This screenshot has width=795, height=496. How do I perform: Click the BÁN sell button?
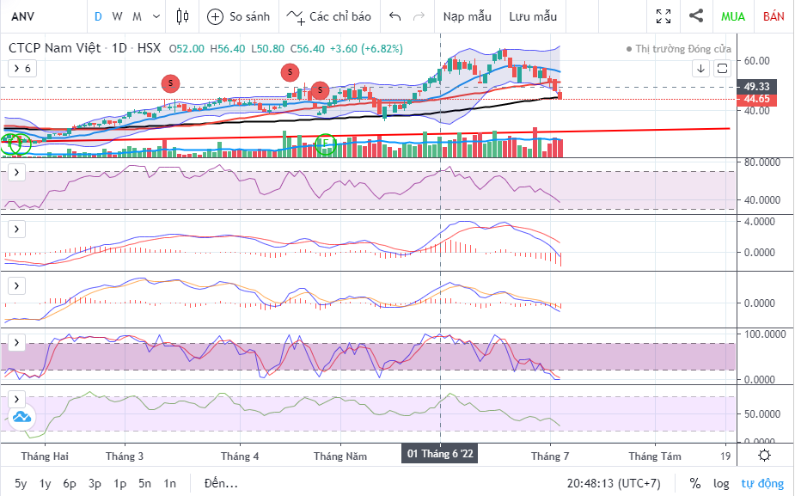(774, 16)
